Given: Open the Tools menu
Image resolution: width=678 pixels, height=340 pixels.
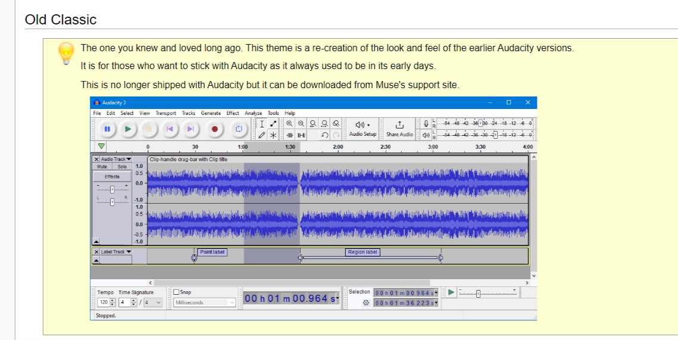Looking at the screenshot, I should (273, 113).
